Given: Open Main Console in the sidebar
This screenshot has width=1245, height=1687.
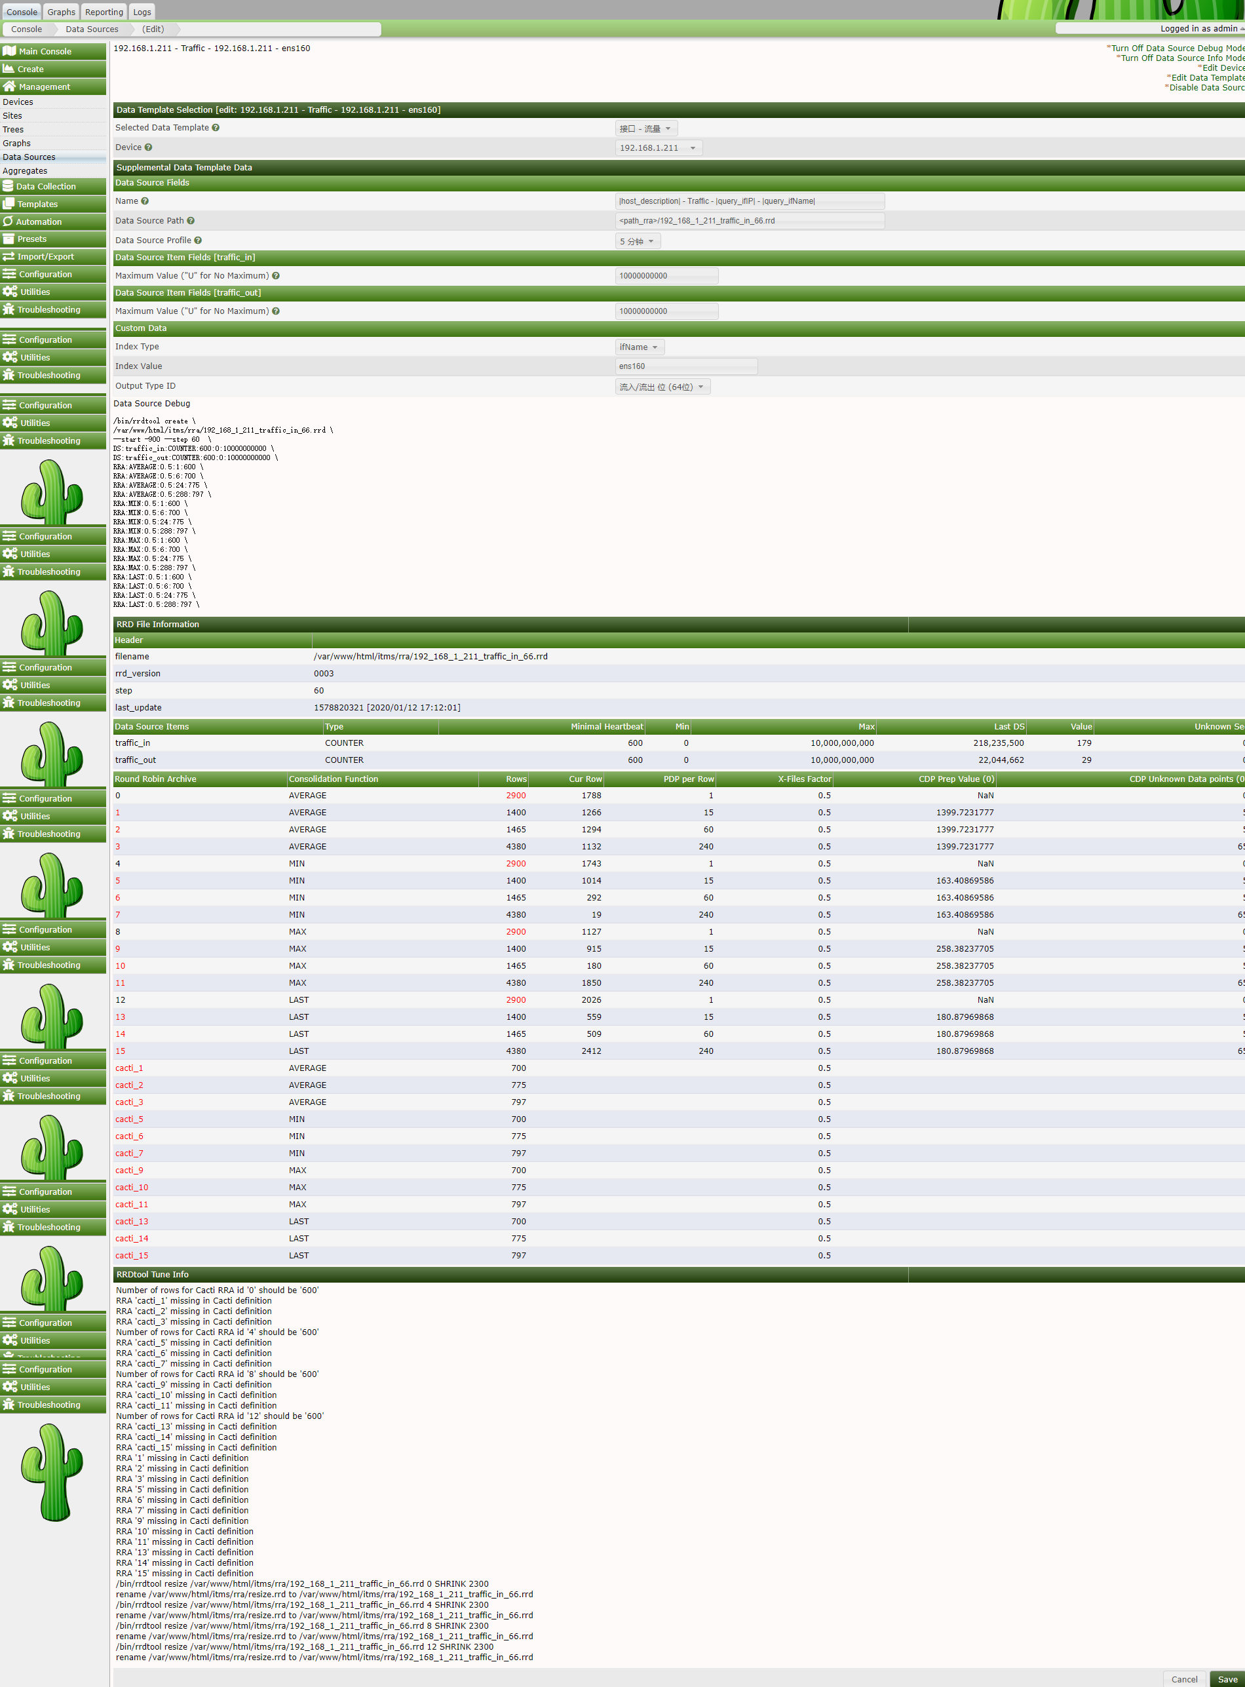Looking at the screenshot, I should [53, 51].
